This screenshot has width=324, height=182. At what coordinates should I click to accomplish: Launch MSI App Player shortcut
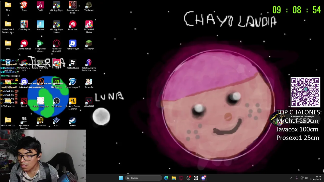56,7
